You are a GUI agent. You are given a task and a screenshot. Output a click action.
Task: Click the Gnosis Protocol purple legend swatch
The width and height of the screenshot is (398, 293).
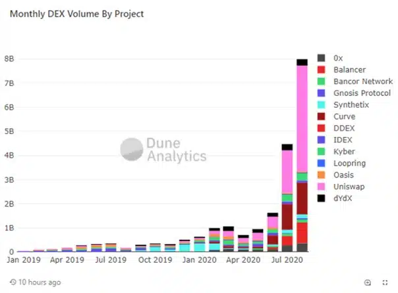pos(321,93)
